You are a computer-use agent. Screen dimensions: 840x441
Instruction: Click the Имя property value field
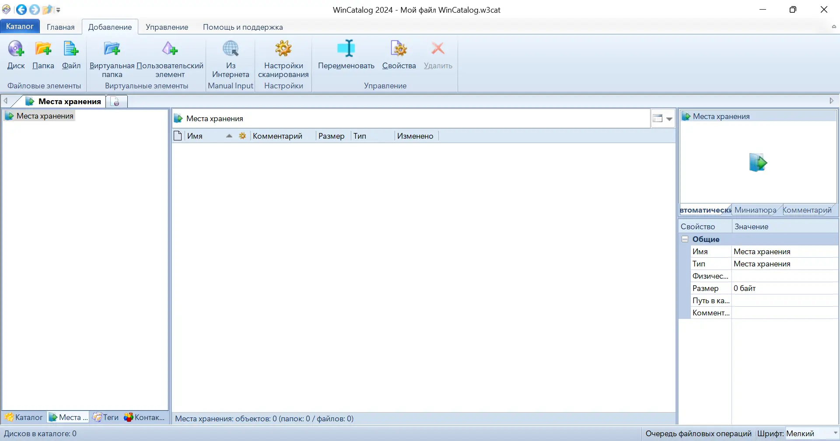[x=785, y=252]
